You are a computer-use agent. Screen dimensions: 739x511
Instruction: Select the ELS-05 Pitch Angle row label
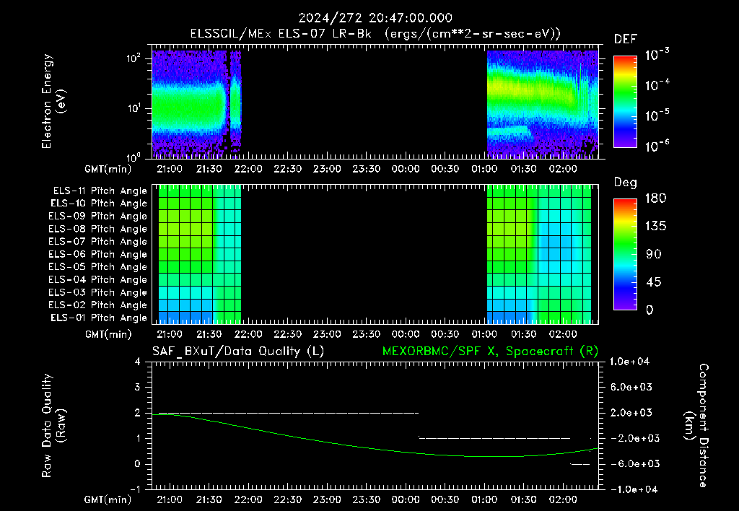pos(97,267)
